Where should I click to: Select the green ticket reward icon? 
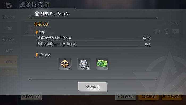102,64
